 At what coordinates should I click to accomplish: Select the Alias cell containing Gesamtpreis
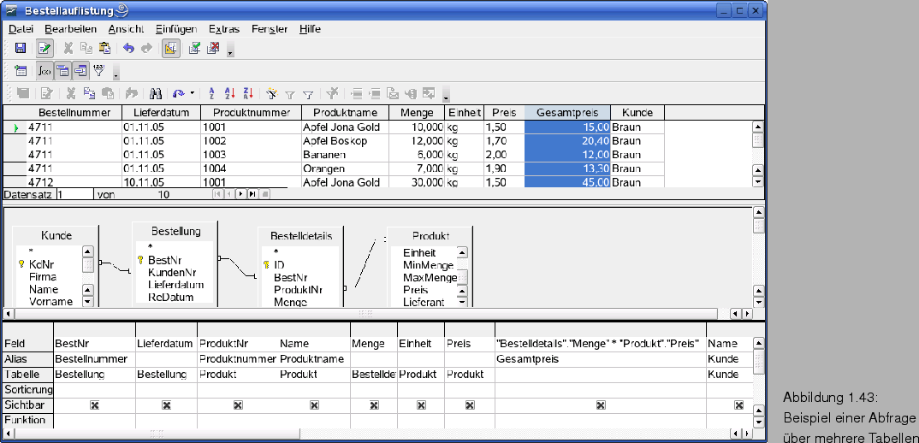[x=600, y=358]
